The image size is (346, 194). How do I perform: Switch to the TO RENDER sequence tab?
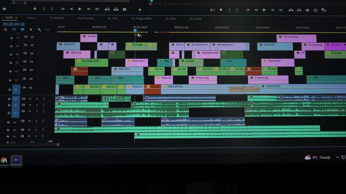(57, 18)
